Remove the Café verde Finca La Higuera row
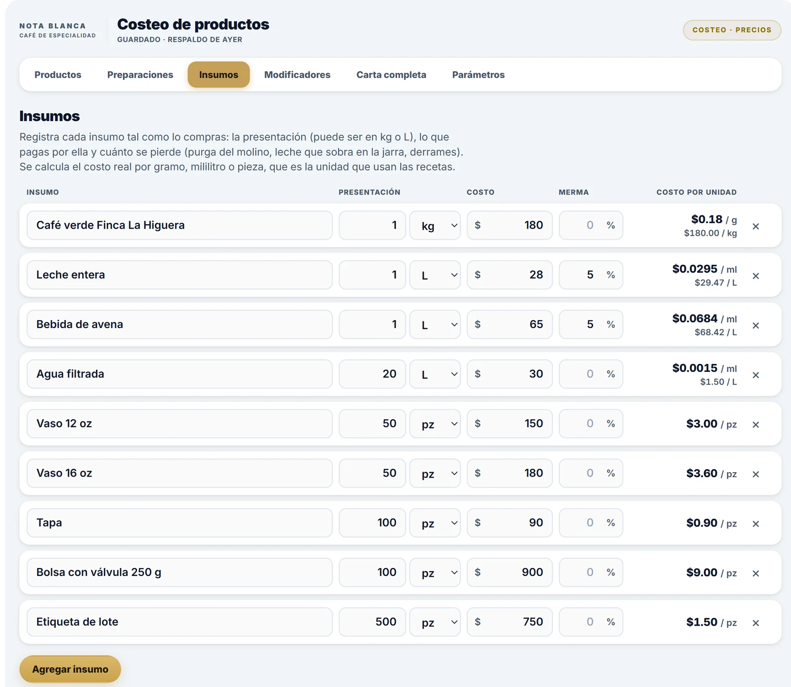Viewport: 791px width, 687px height. [755, 226]
